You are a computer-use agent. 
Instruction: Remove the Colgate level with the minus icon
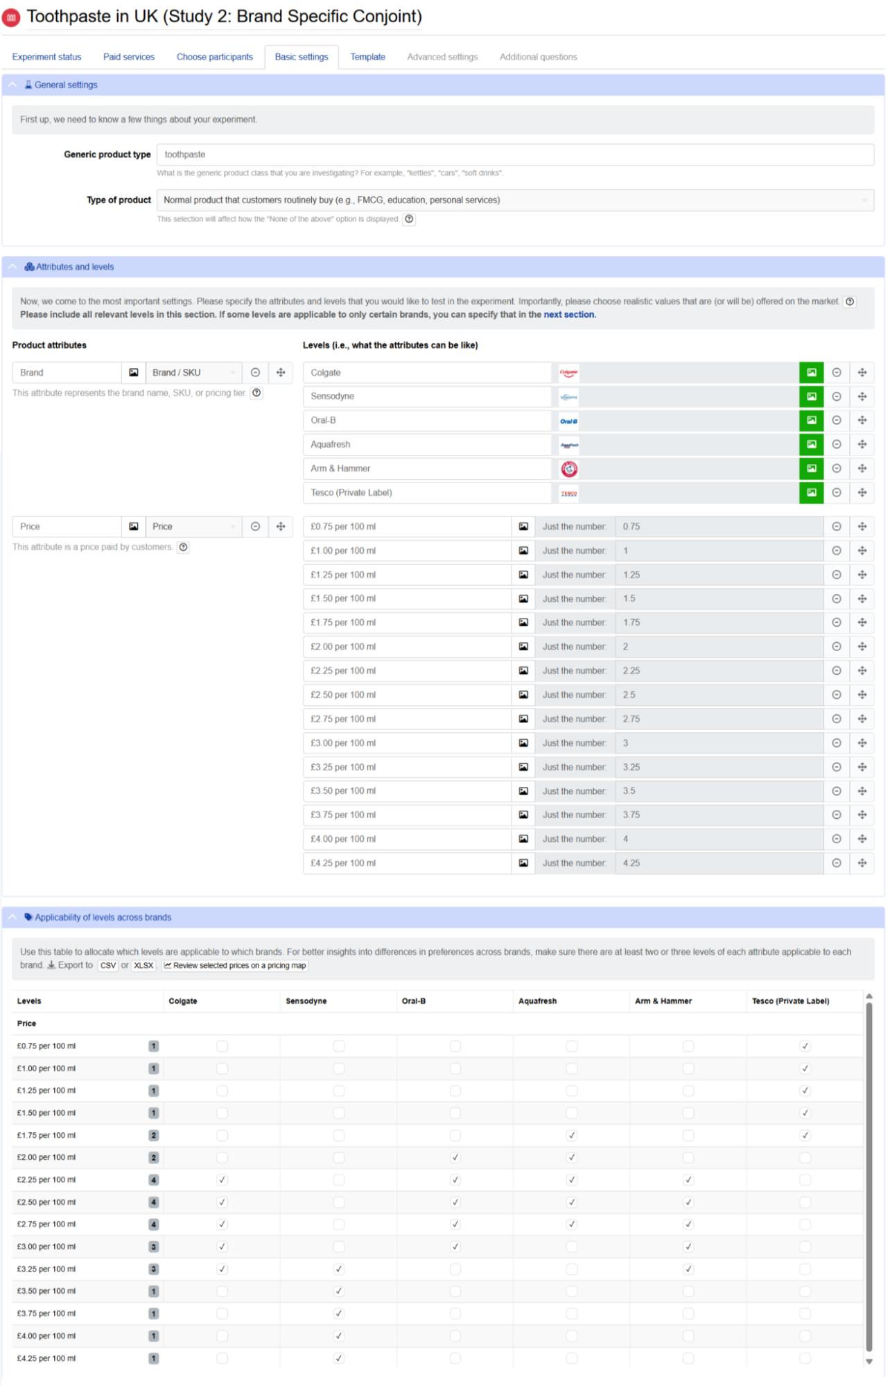[837, 372]
